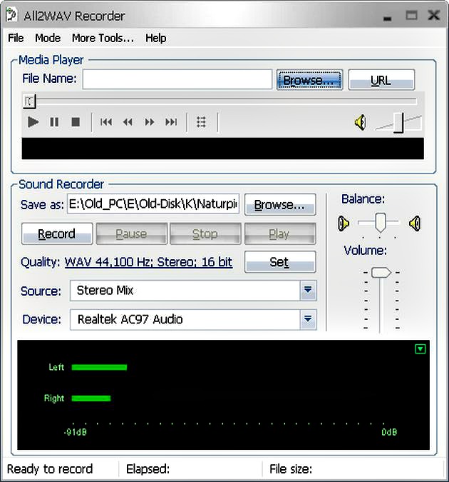449x482 pixels.
Task: Close the All2WAV Recorder window
Action: pos(434,15)
